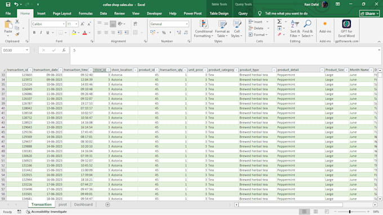Click Insert in the Cells group
The image size is (383, 215).
tap(259, 22)
